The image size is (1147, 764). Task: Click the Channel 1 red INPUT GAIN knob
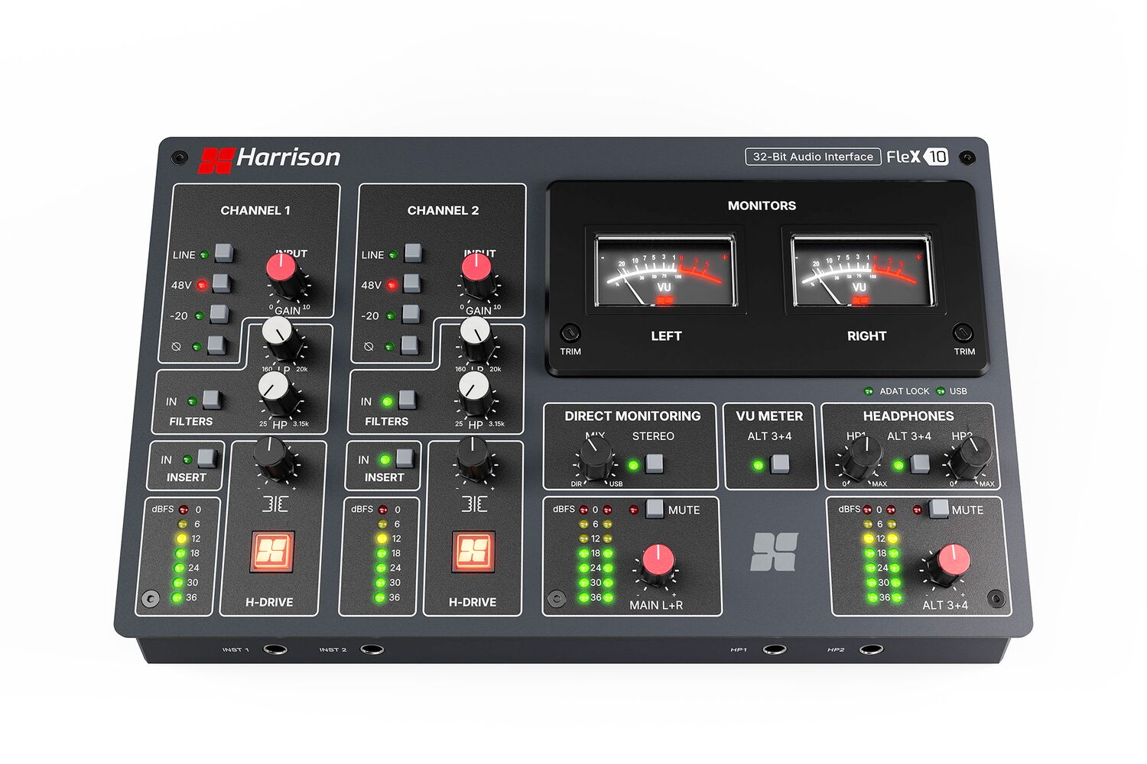coord(284,275)
